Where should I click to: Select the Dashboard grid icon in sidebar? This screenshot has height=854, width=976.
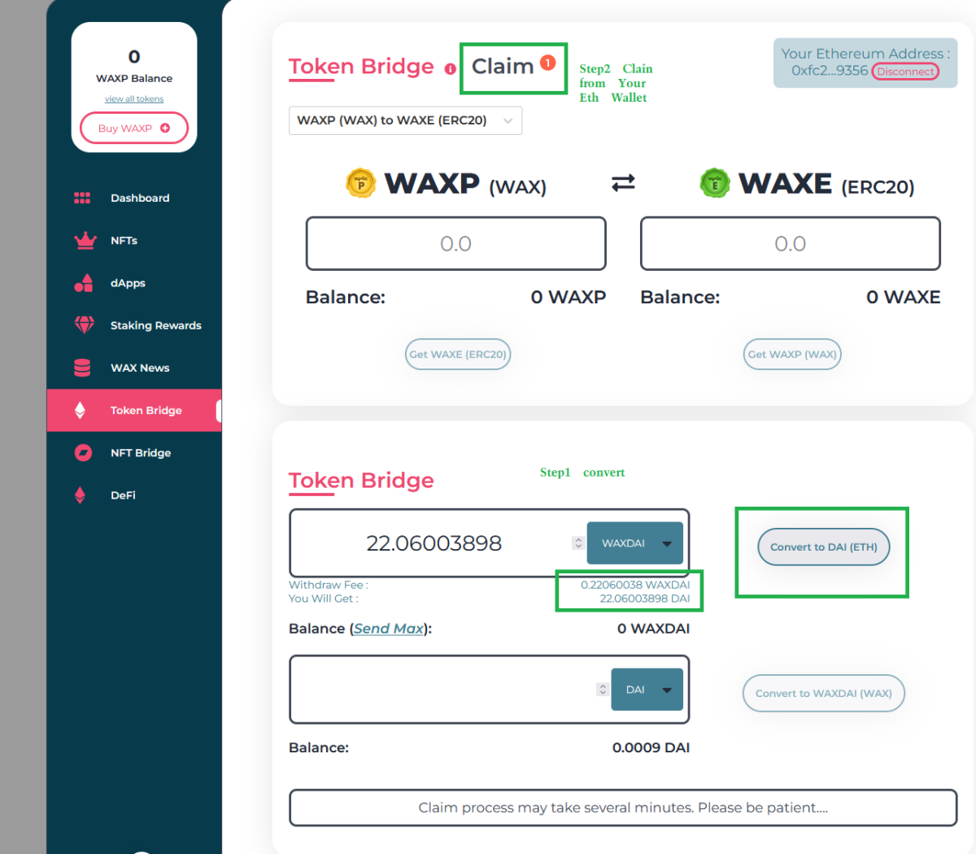click(x=81, y=198)
